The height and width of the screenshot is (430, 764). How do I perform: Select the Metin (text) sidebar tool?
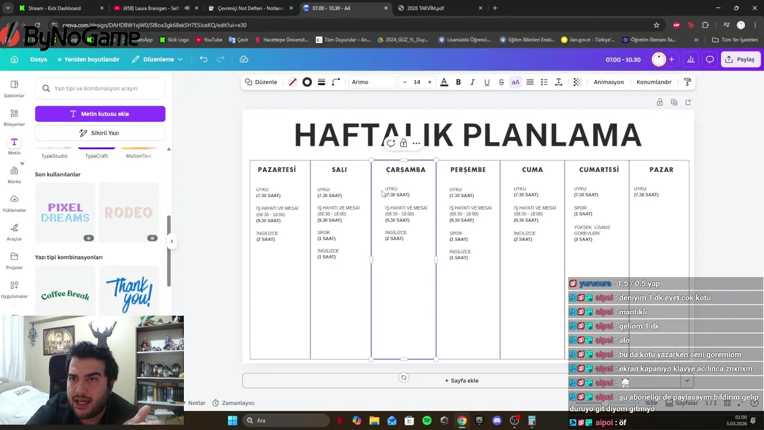(14, 146)
